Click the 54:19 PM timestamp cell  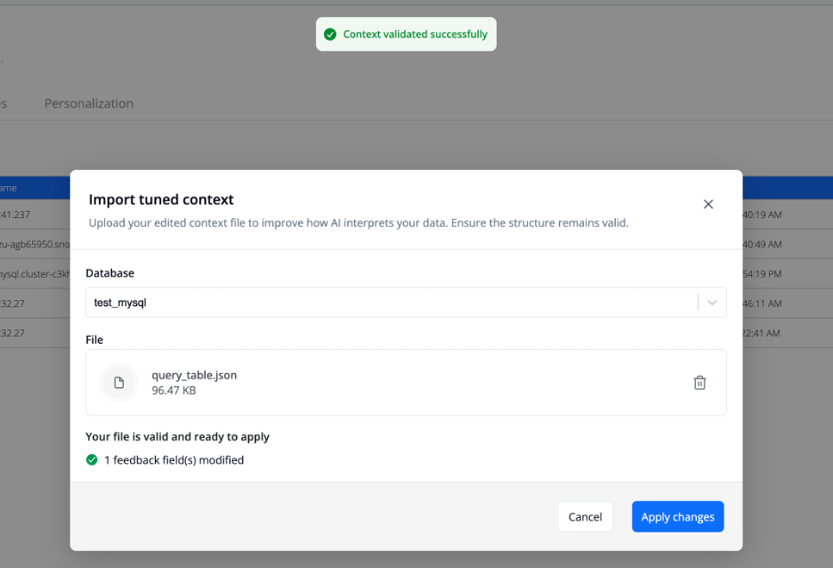tap(762, 274)
